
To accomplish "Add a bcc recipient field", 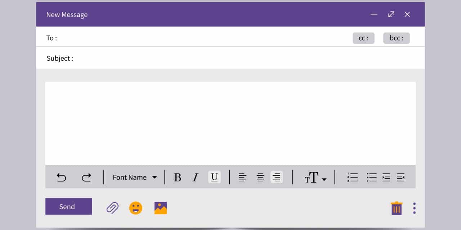I will point(396,38).
